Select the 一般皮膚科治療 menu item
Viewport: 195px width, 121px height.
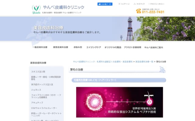coord(40,47)
